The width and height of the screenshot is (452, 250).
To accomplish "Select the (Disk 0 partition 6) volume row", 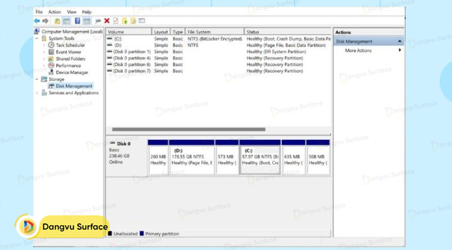I will click(219, 64).
